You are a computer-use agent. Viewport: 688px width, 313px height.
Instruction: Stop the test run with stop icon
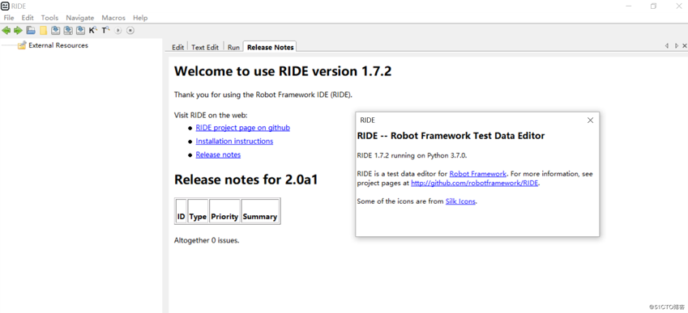(x=130, y=31)
